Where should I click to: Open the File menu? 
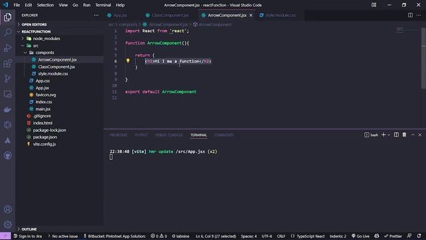pos(17,5)
